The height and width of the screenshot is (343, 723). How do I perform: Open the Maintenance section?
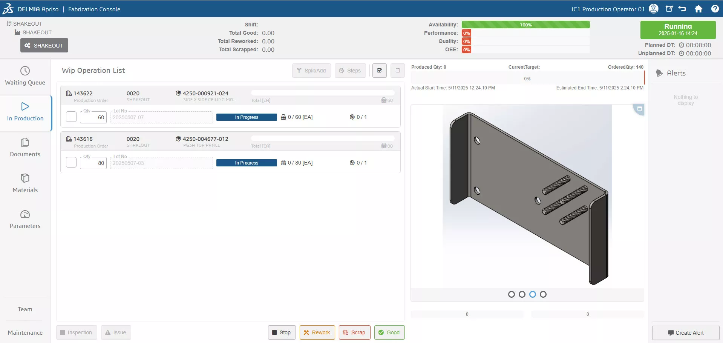(x=25, y=332)
